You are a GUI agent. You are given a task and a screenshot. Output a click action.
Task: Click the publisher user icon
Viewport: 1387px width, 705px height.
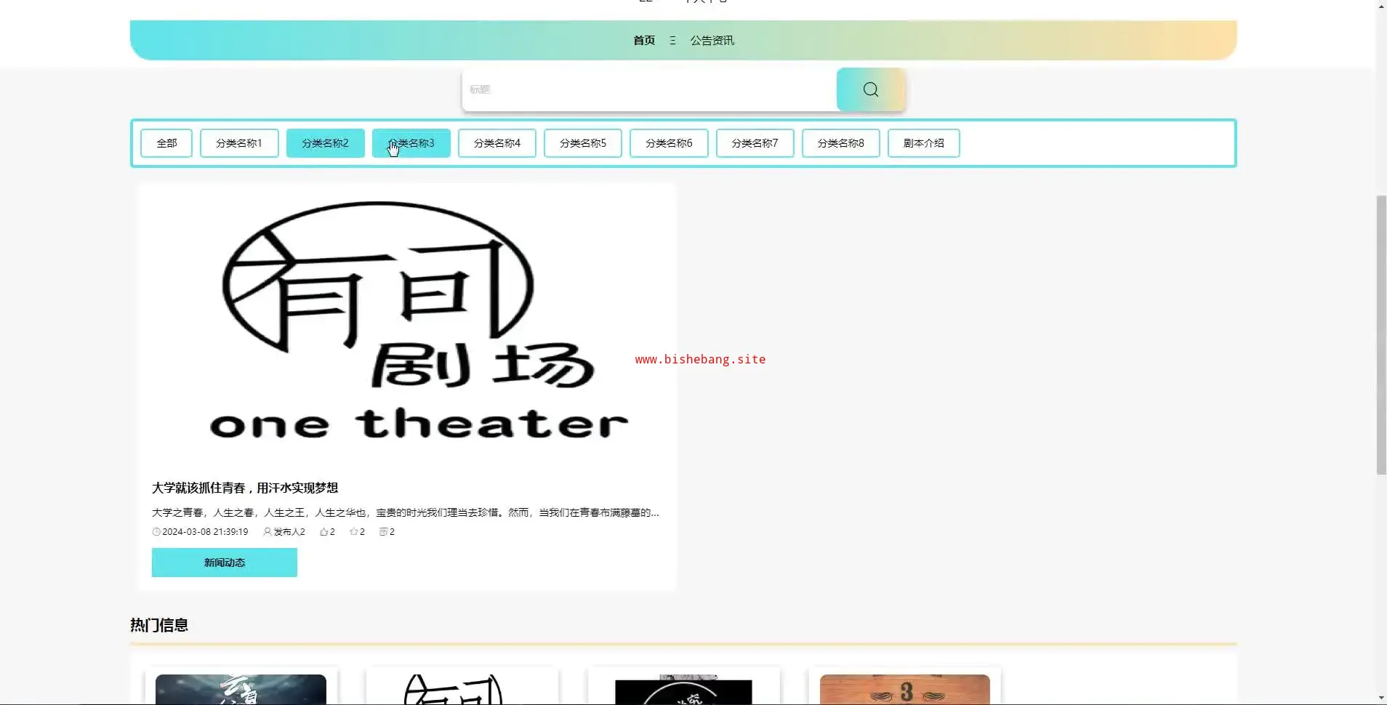[268, 532]
